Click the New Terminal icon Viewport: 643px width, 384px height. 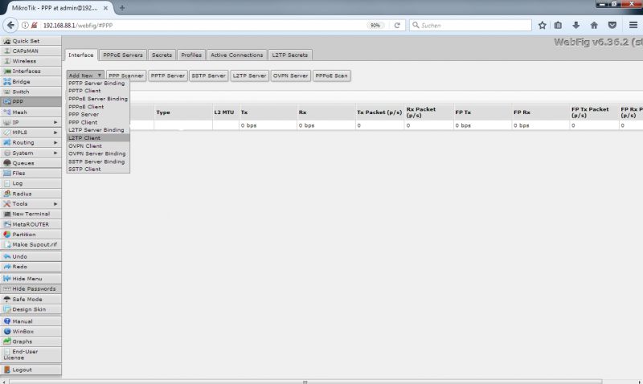7,214
